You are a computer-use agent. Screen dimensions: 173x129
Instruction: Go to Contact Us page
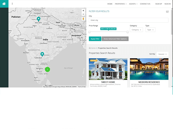(145, 4)
